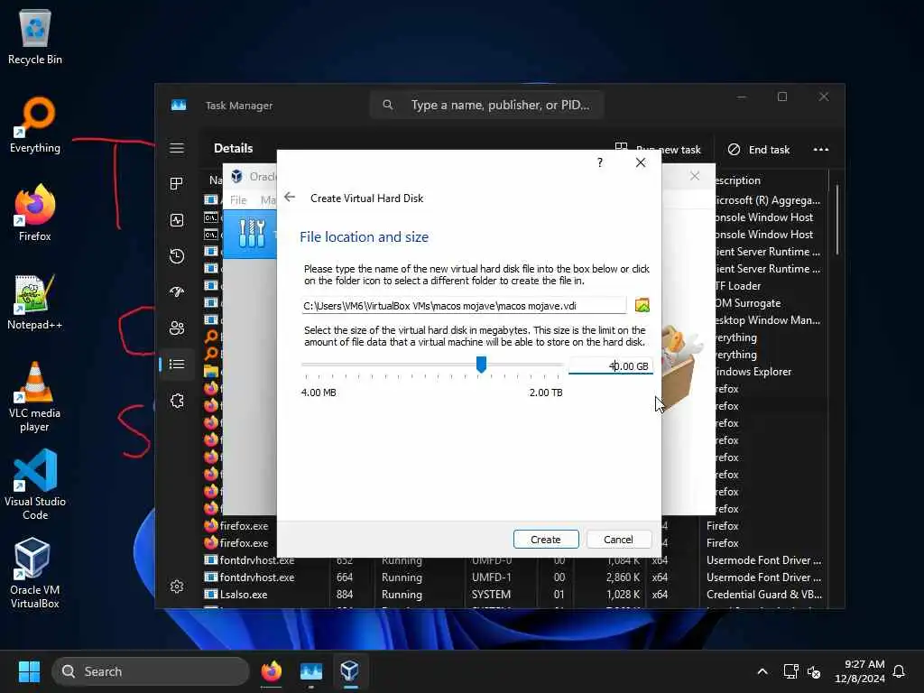Click the Credential Guard description cell
Screen dimensions: 924x693
(763, 595)
